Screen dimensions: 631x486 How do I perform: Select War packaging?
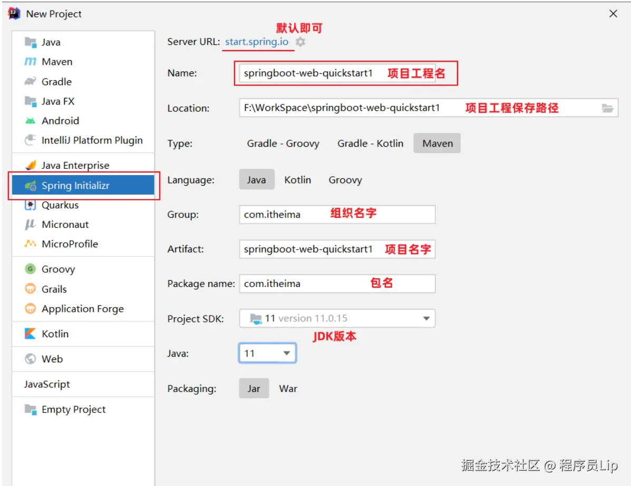click(x=288, y=388)
